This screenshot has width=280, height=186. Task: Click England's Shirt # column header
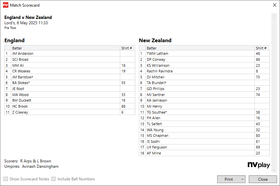127,48
